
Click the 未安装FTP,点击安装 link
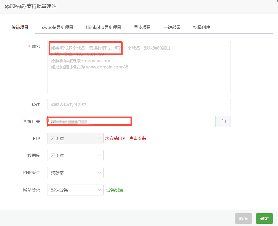click(126, 138)
